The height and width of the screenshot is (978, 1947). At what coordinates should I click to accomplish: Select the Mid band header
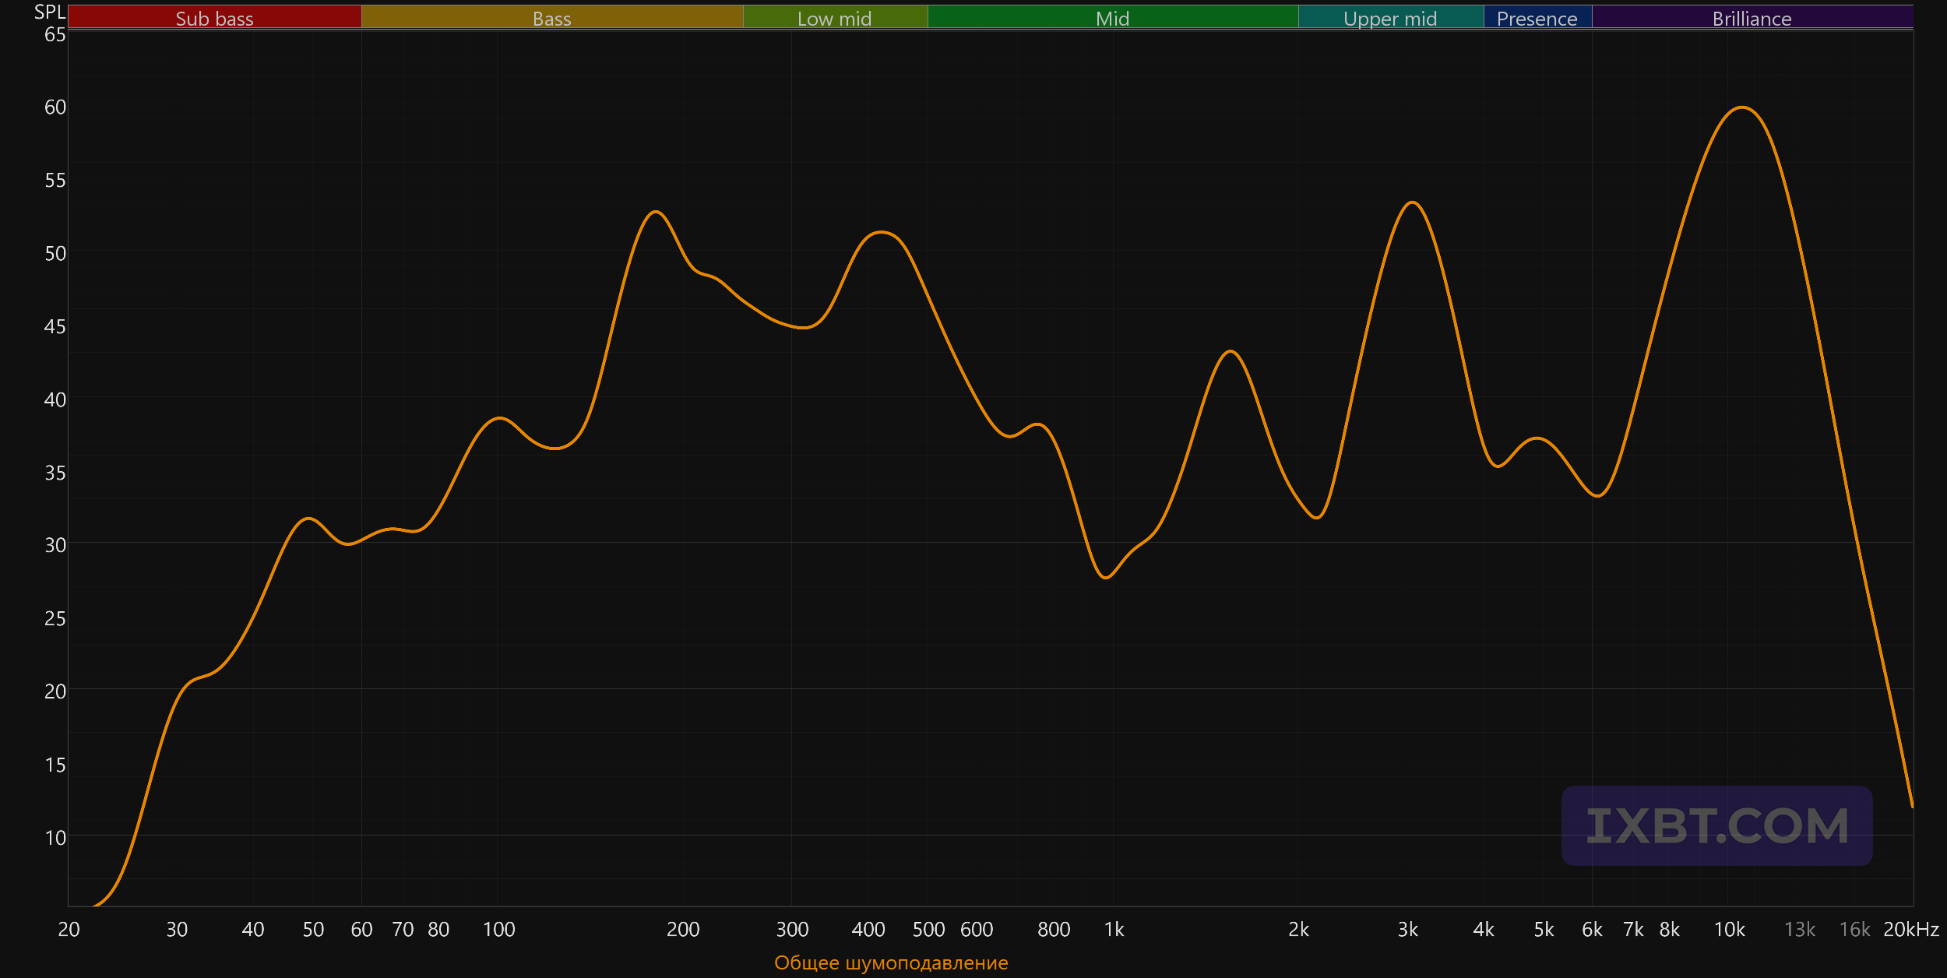coord(1113,17)
